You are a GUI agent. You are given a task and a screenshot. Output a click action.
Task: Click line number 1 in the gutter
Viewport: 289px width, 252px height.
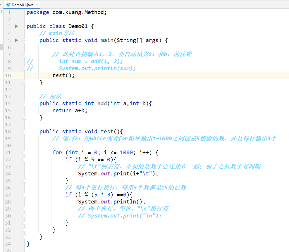(x=9, y=12)
